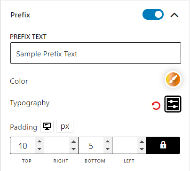
Task: Decrease Left padding with down arrow
Action: (x=142, y=149)
